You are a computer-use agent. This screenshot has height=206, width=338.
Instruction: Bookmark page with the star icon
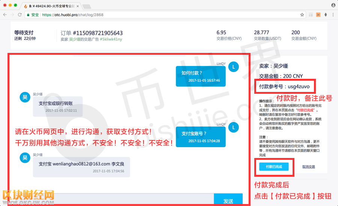point(302,15)
